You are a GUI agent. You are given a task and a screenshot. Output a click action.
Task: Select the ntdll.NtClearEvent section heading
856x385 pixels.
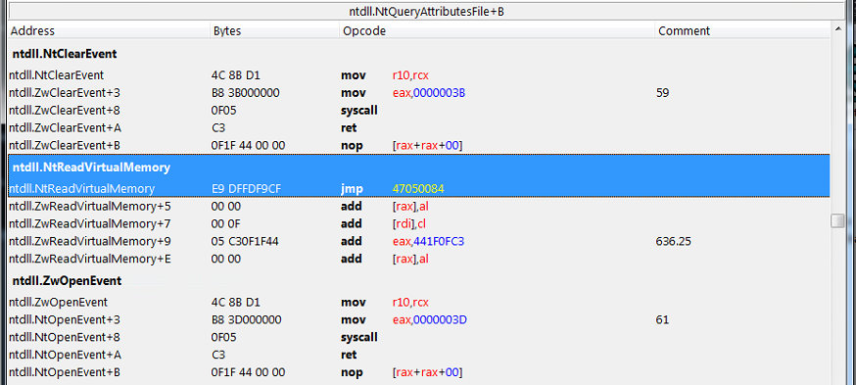click(x=65, y=54)
